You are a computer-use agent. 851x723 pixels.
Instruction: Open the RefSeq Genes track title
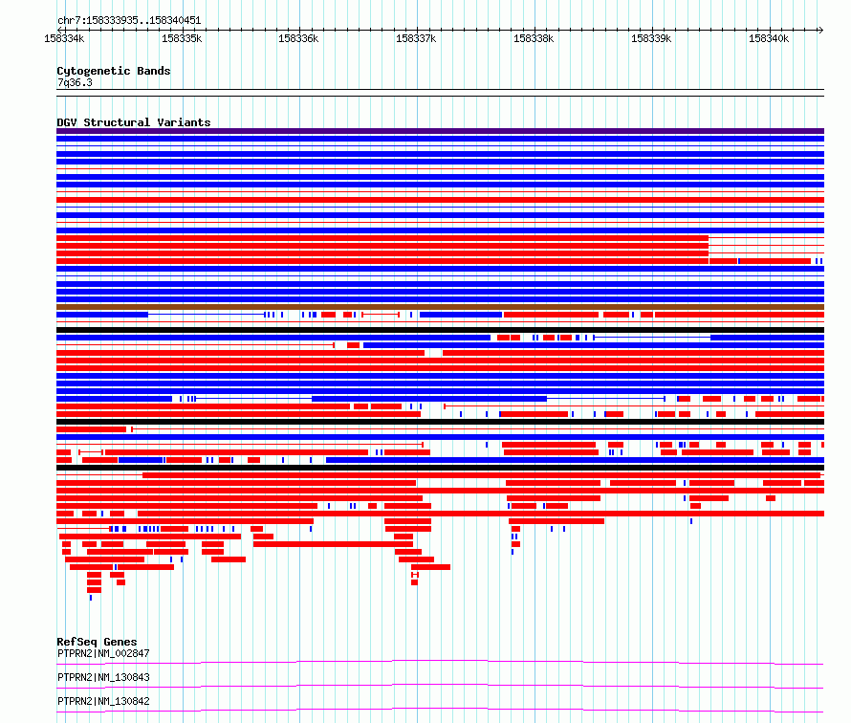click(x=97, y=642)
